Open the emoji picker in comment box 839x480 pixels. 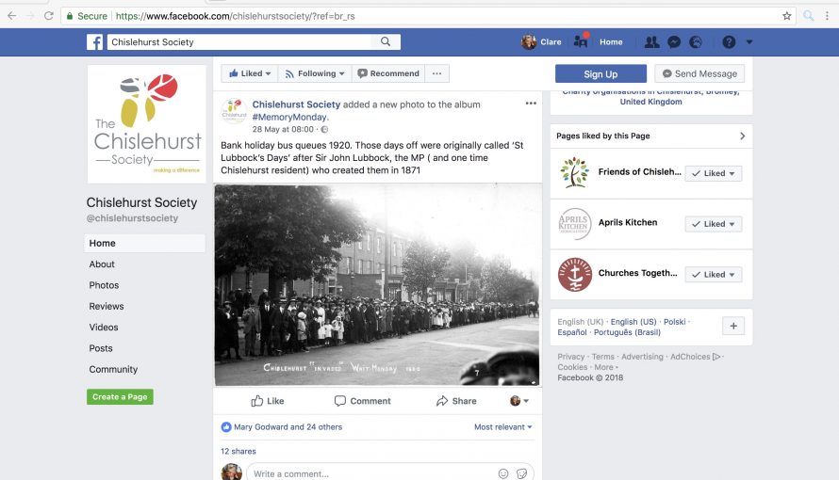tap(503, 473)
